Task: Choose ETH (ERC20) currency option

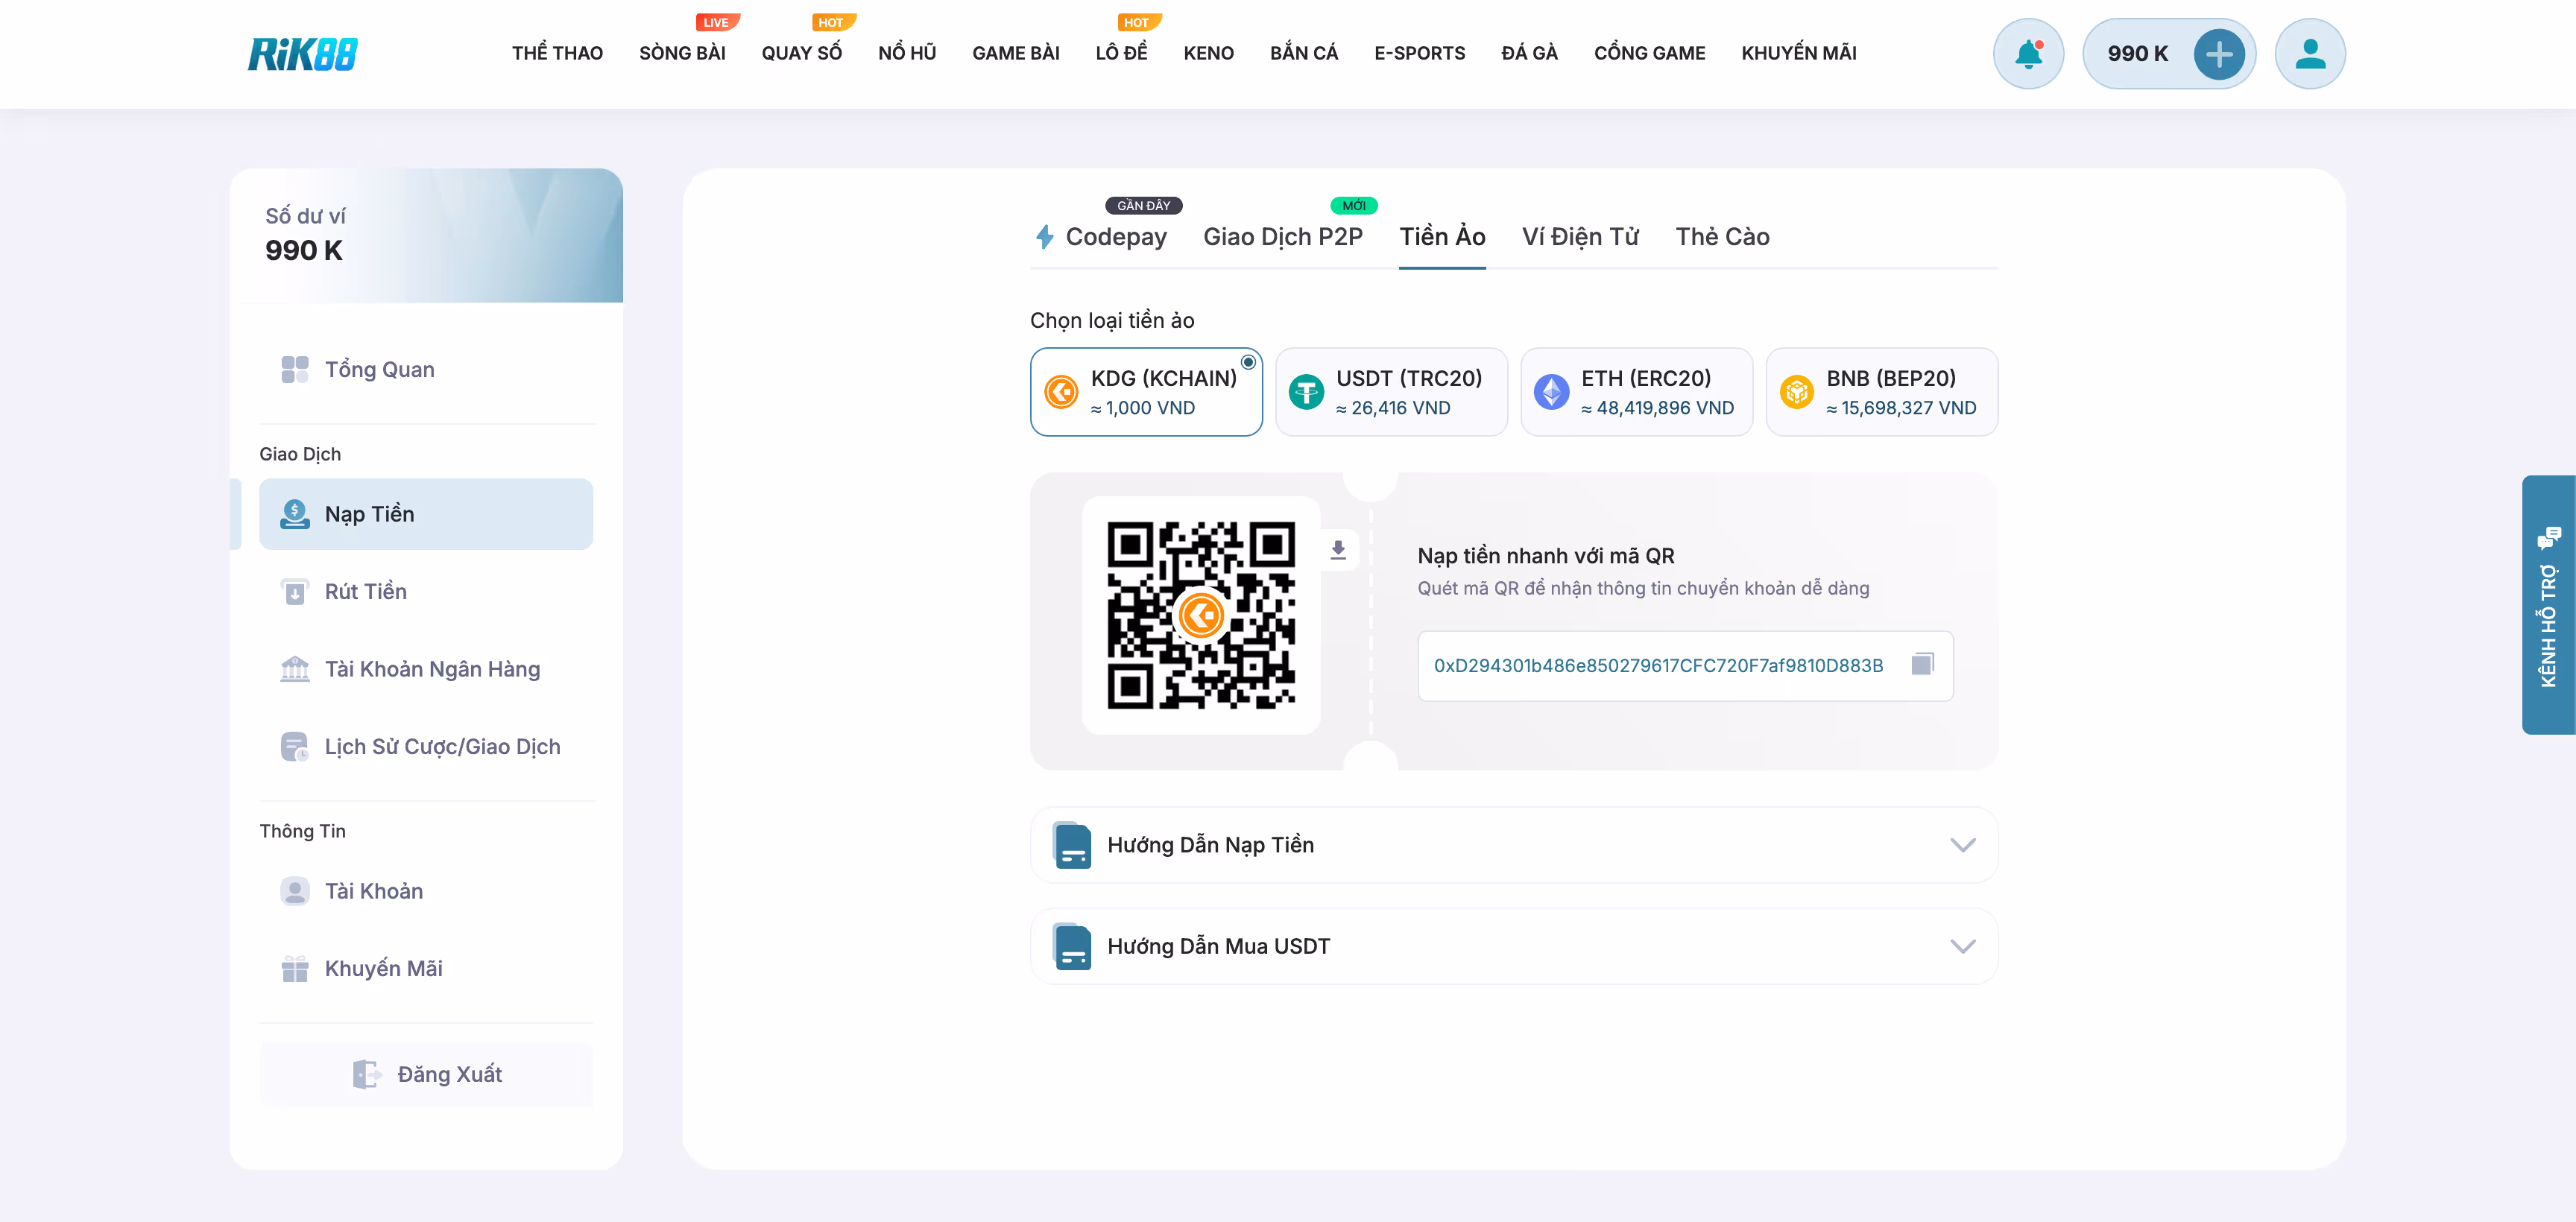Action: (1636, 392)
